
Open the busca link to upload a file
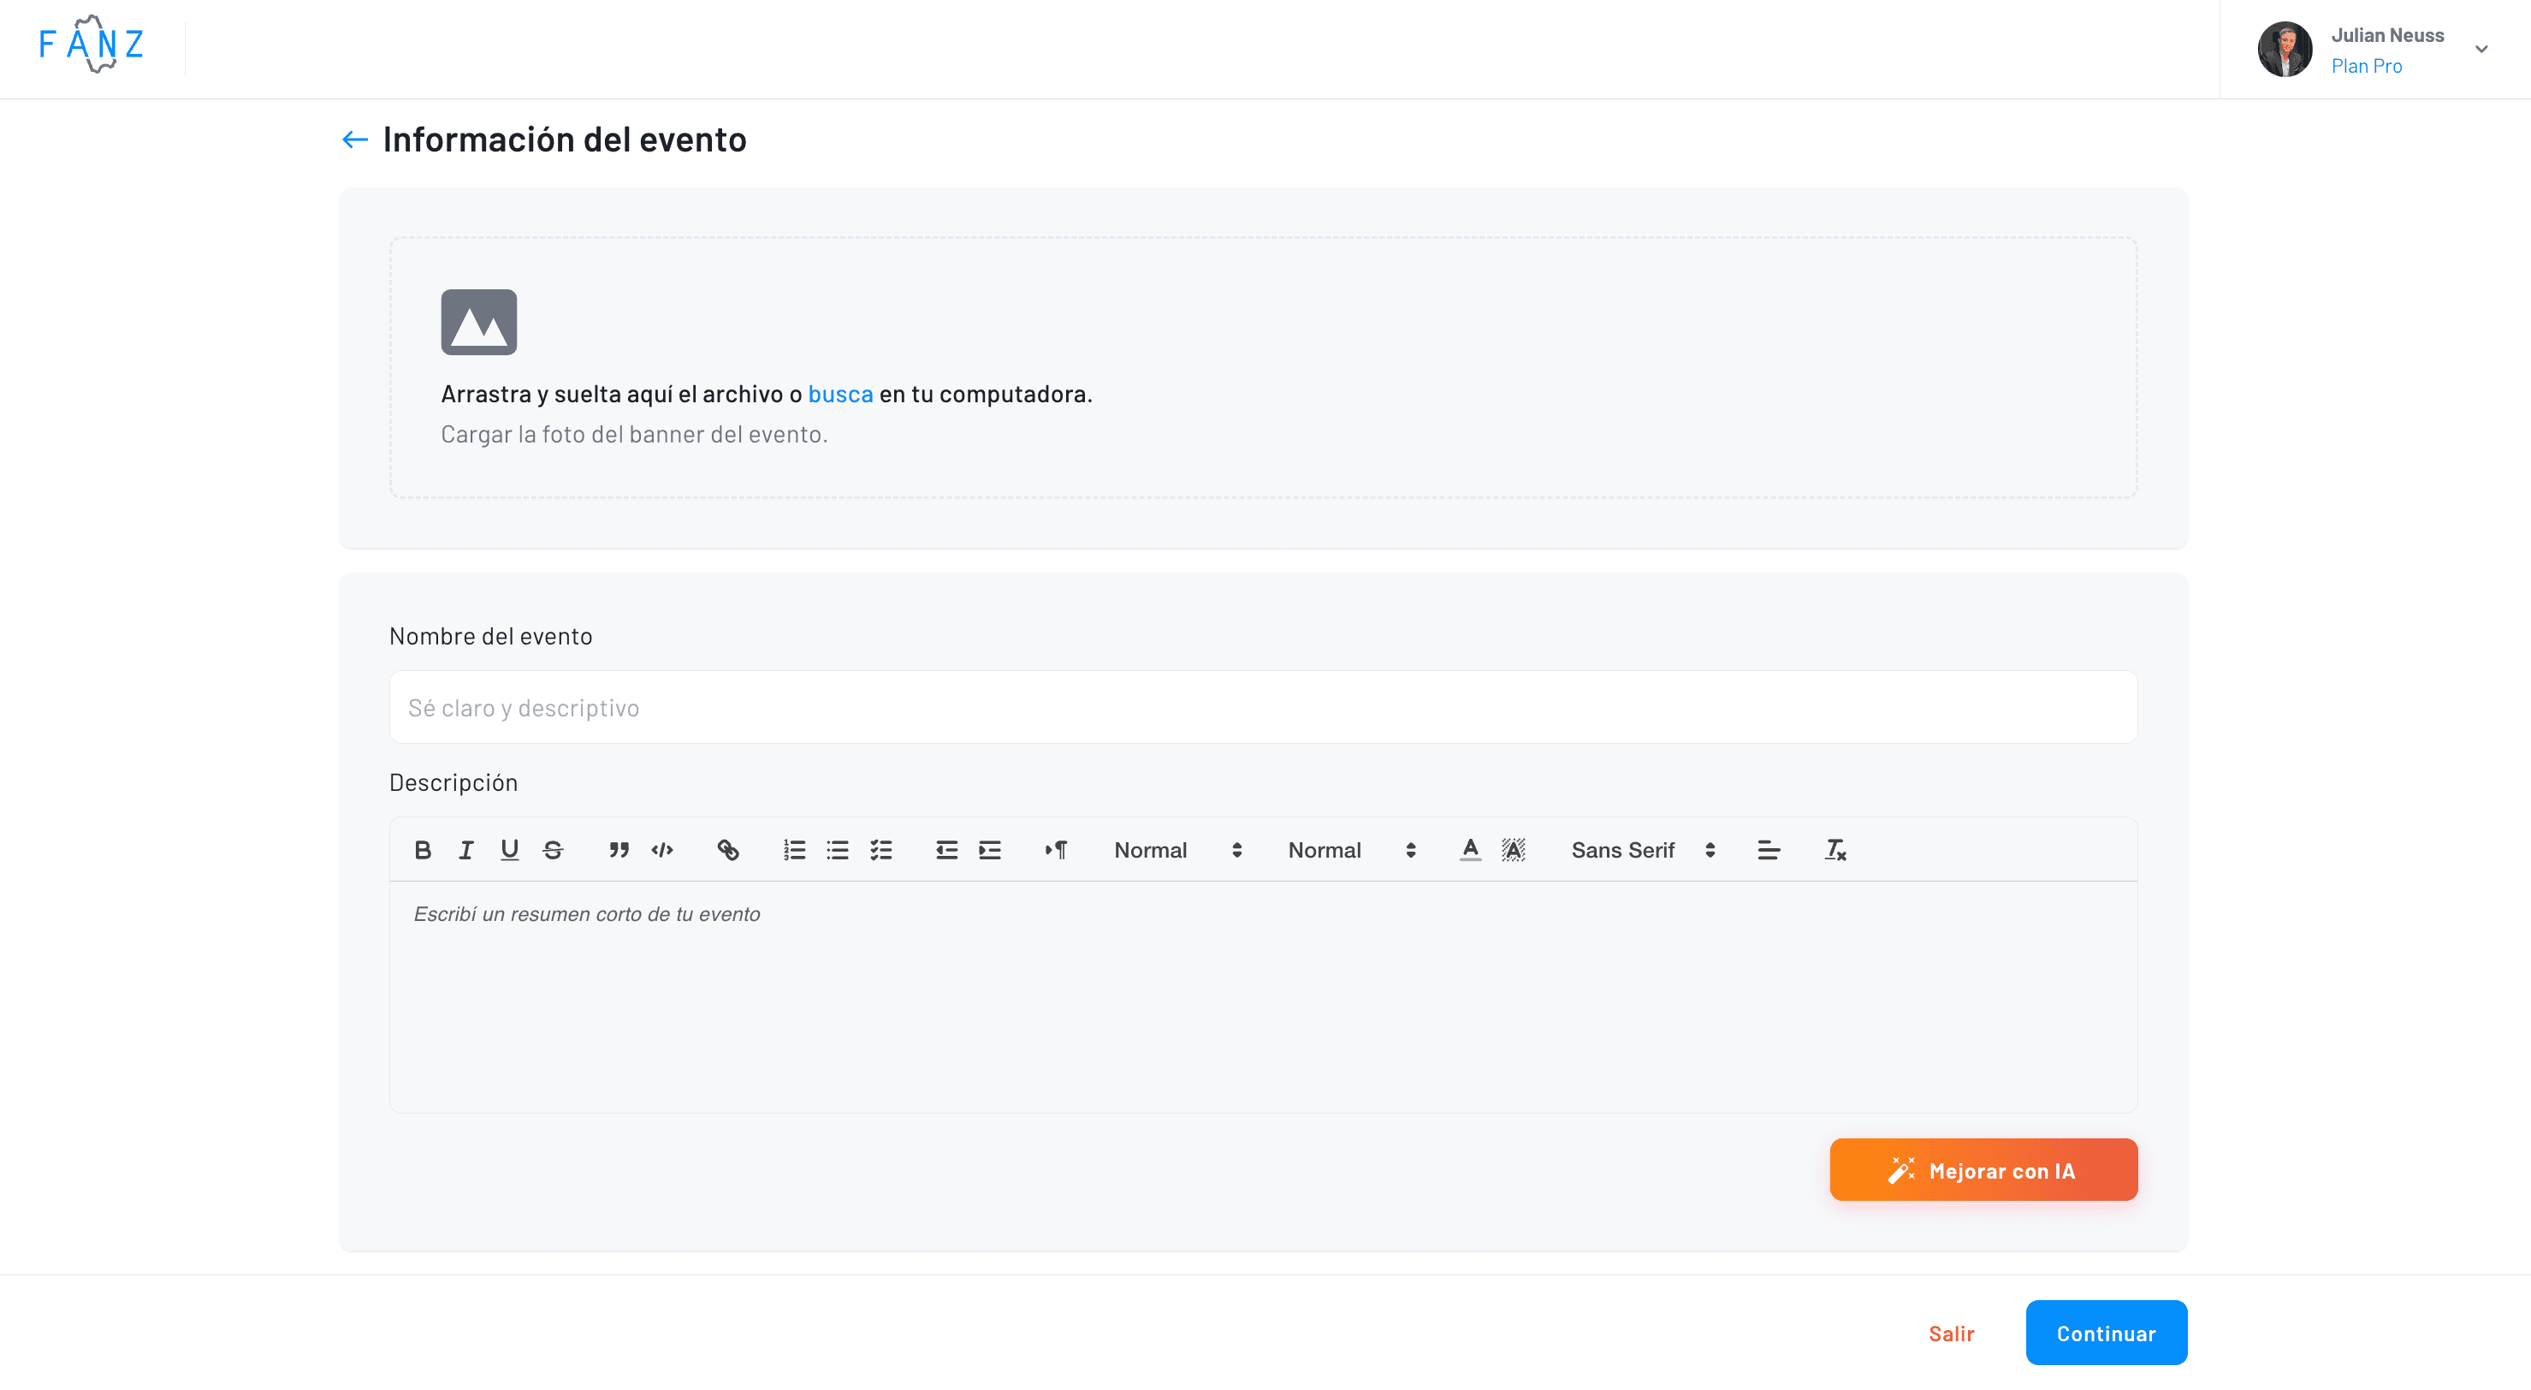pos(840,393)
